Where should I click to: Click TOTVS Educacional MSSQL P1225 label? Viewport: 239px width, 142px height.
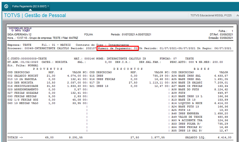click(x=211, y=16)
